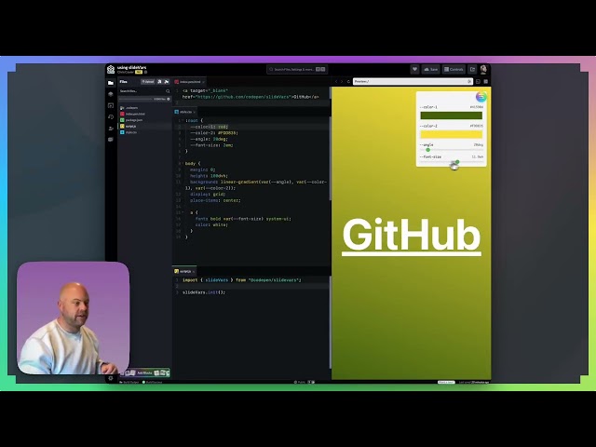Click the Upload button in Files panel
Screen dimensions: 596x447
pyautogui.click(x=148, y=82)
